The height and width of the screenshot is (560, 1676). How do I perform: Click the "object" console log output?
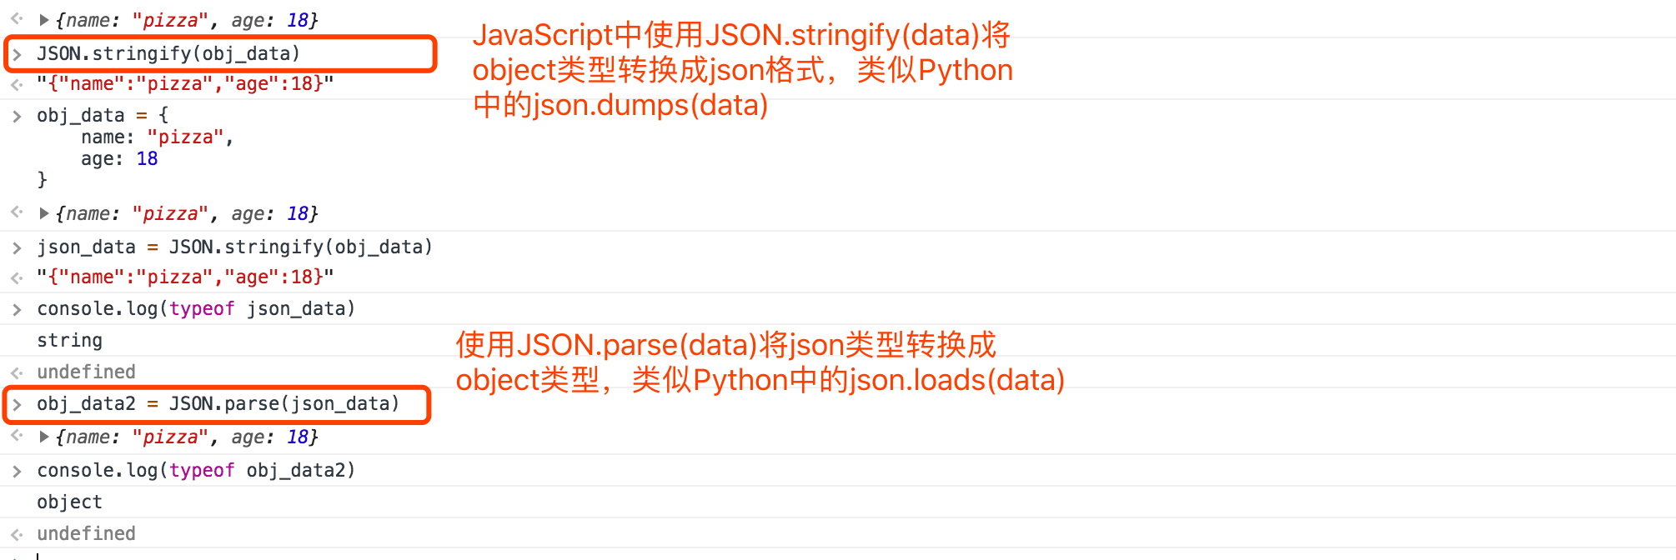pos(70,502)
